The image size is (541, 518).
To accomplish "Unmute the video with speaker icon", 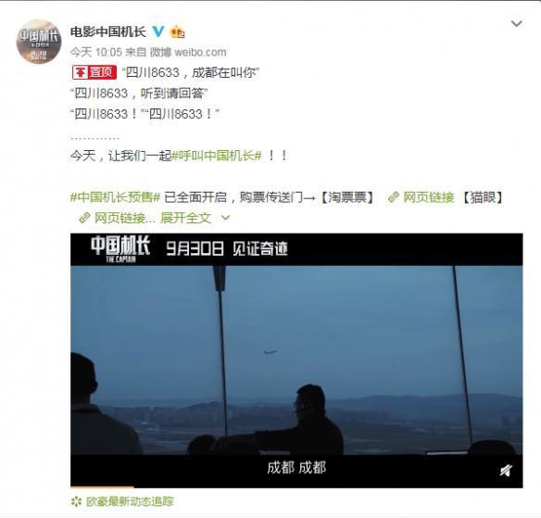I will [506, 471].
